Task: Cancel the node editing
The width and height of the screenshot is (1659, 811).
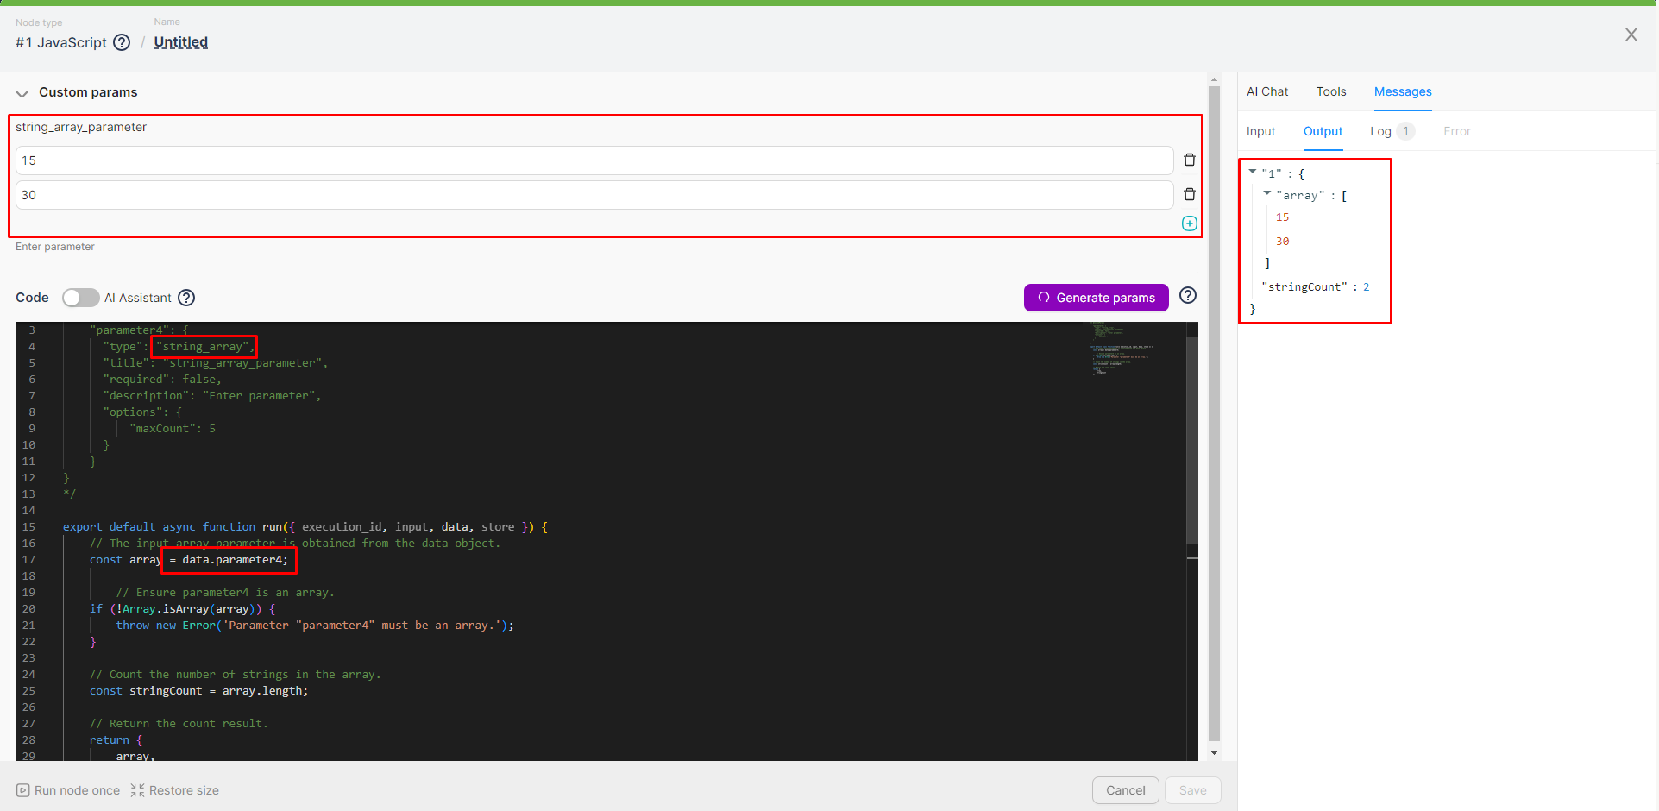Action: pos(1125,789)
